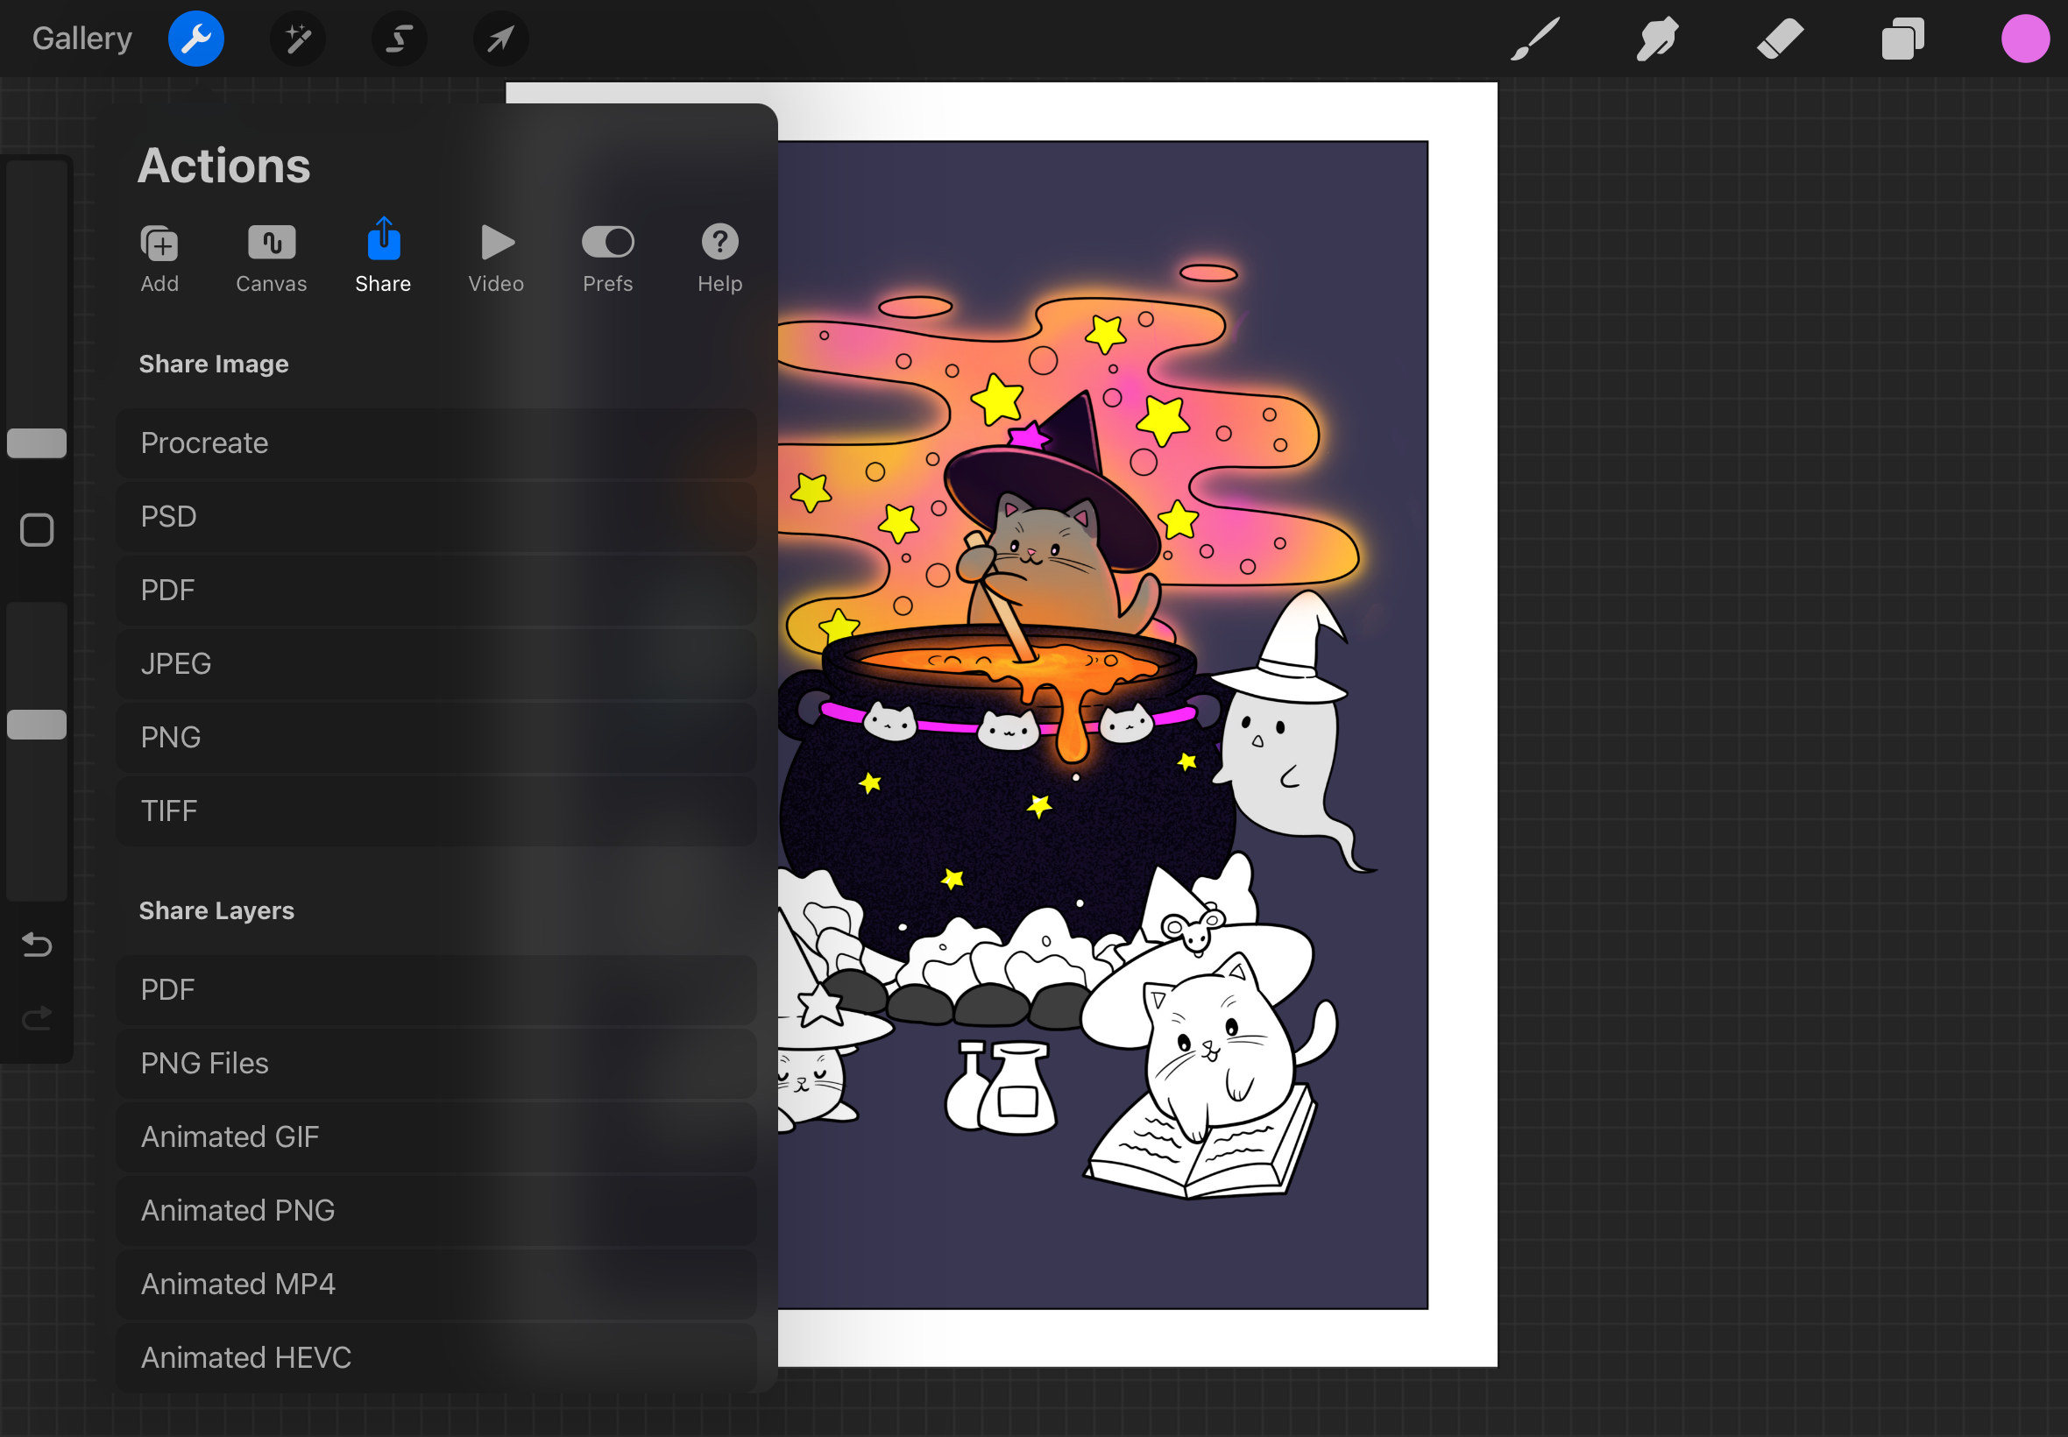Open the Prefs toggle tab
2068x1437 pixels.
608,258
